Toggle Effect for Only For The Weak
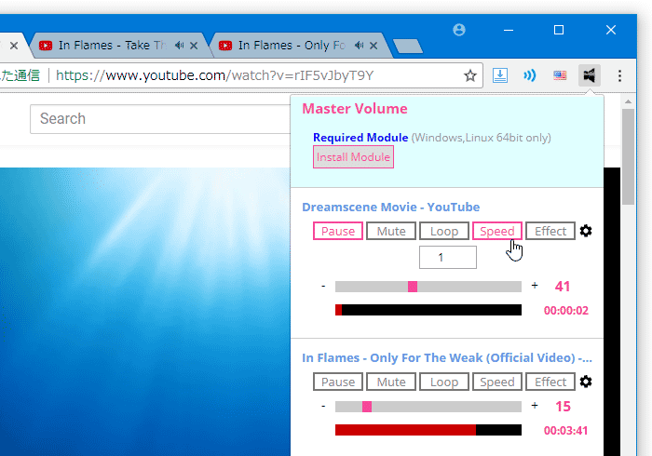This screenshot has width=652, height=456. click(x=550, y=382)
